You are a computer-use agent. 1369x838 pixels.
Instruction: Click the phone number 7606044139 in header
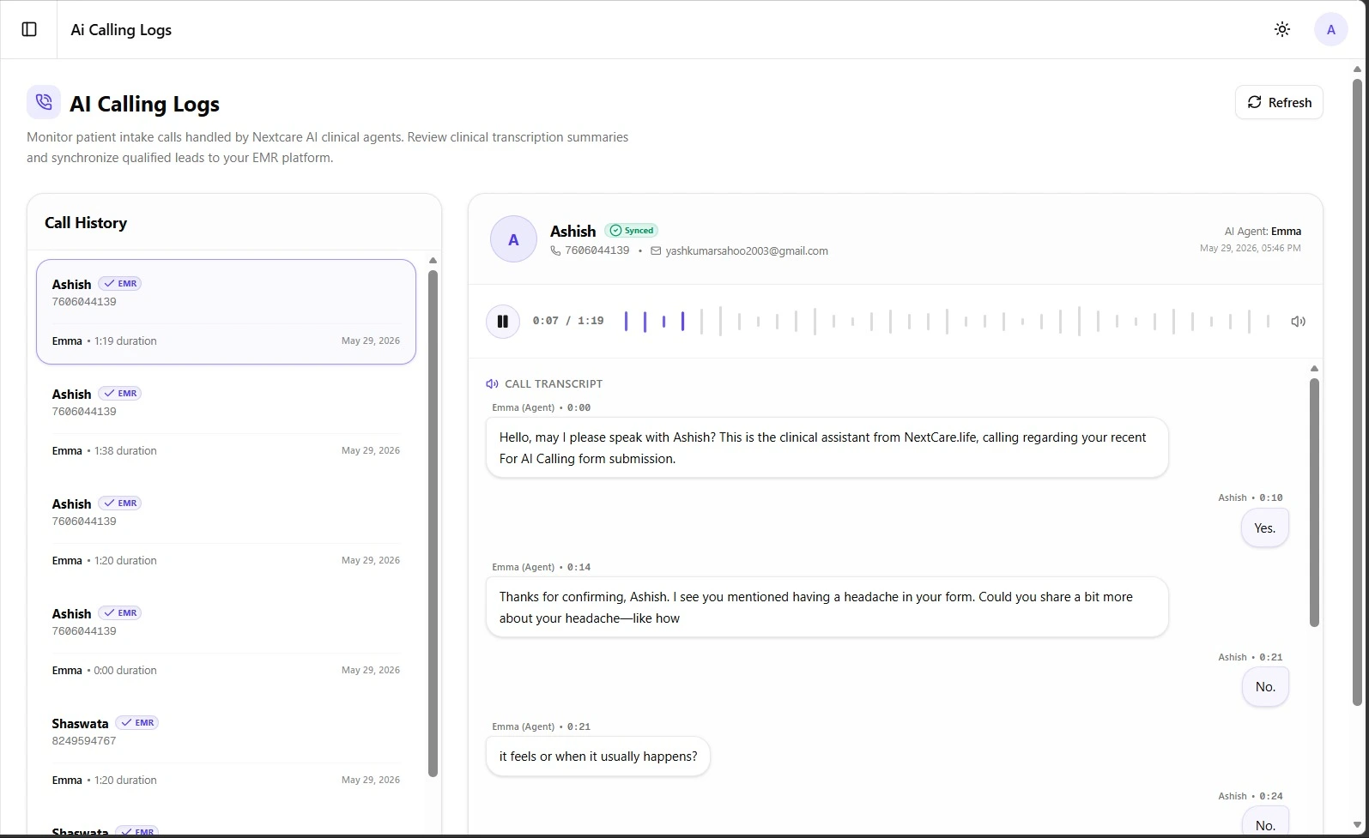[597, 250]
